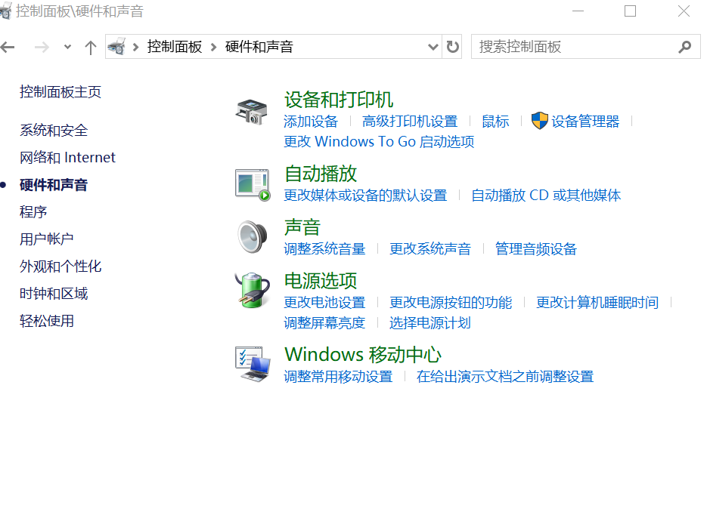Click the Sound (声音) speaker icon
Image resolution: width=707 pixels, height=527 pixels.
(x=253, y=237)
